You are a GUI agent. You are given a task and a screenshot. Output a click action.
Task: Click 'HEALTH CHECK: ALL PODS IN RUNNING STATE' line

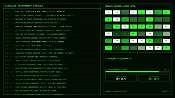(31, 91)
